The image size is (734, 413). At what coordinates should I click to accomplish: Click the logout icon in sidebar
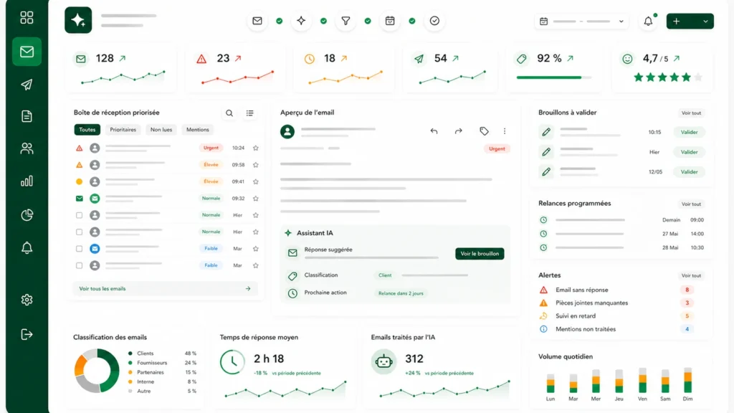pos(27,334)
